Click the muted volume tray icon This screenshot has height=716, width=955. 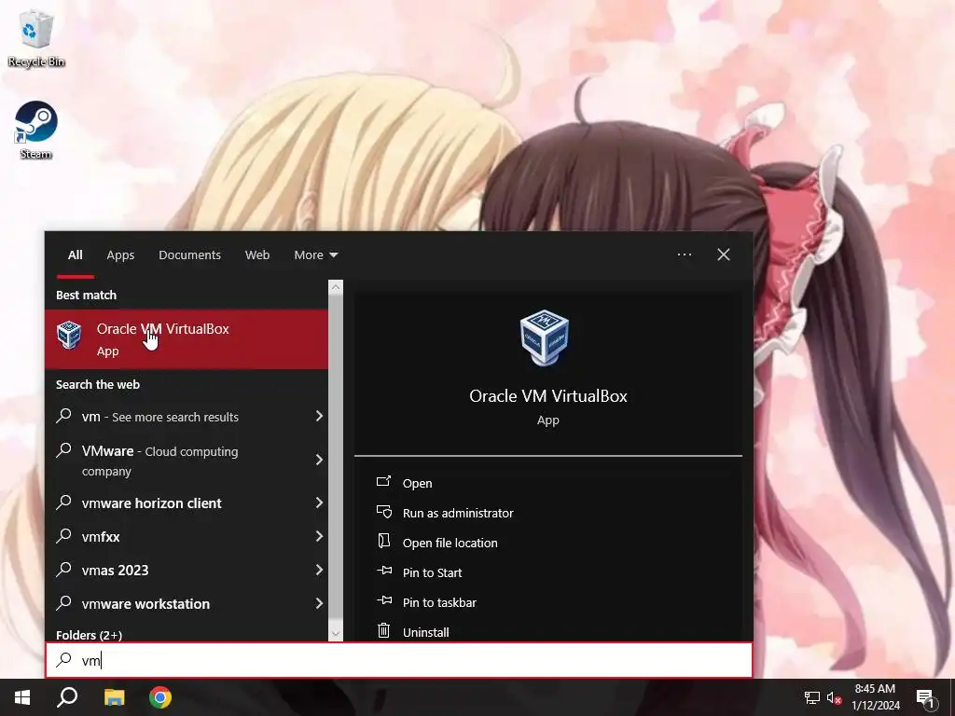click(x=835, y=697)
